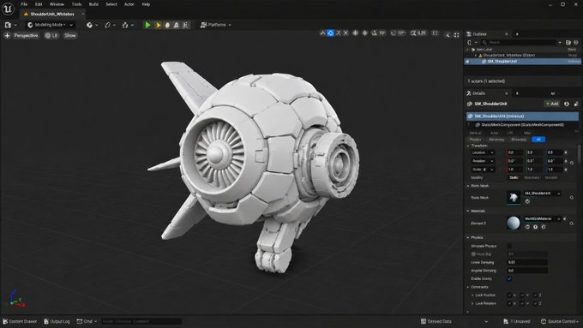Open the viewport Show menu
This screenshot has height=328, width=583.
pyautogui.click(x=70, y=36)
